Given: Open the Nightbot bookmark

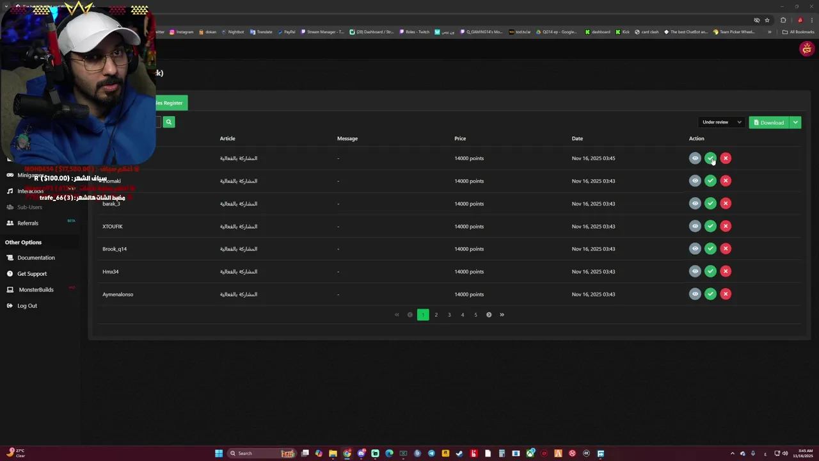Looking at the screenshot, I should (232, 31).
